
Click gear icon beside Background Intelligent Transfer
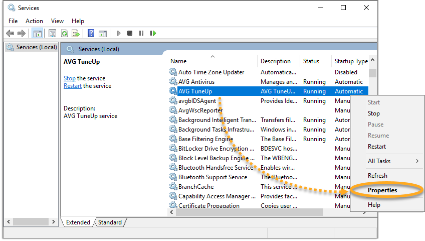[x=173, y=119]
